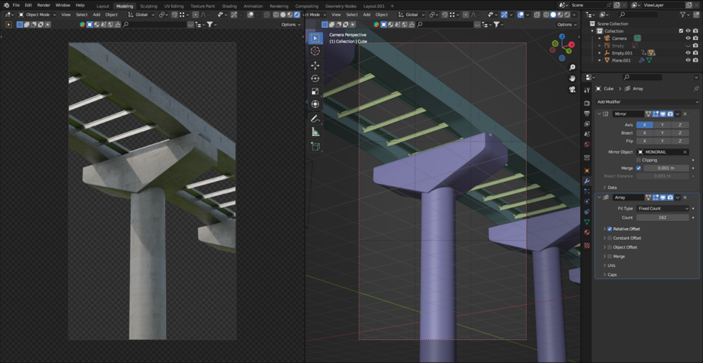Viewport: 703px width, 363px height.
Task: Open Object Mode dropdown in left viewport
Action: [37, 15]
